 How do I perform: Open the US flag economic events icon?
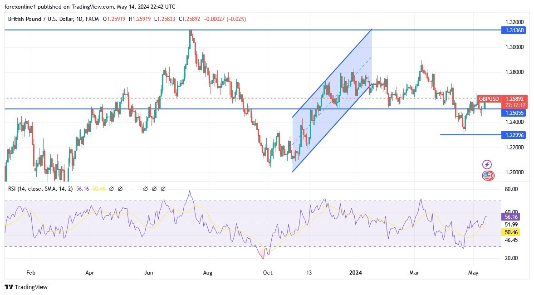coord(487,175)
